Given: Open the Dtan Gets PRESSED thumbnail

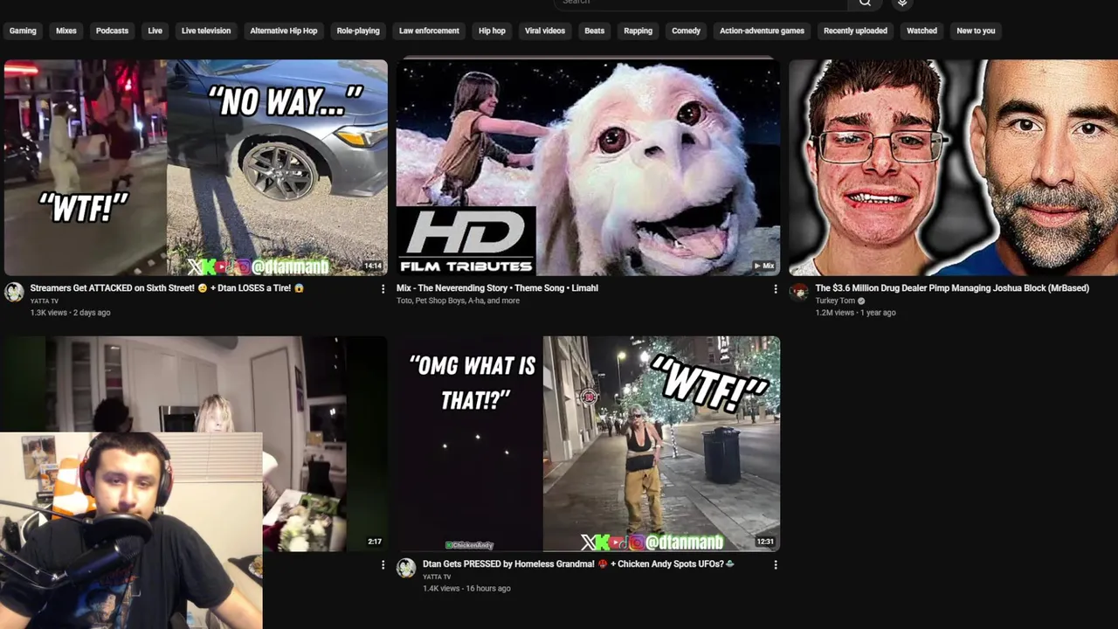Looking at the screenshot, I should 588,444.
